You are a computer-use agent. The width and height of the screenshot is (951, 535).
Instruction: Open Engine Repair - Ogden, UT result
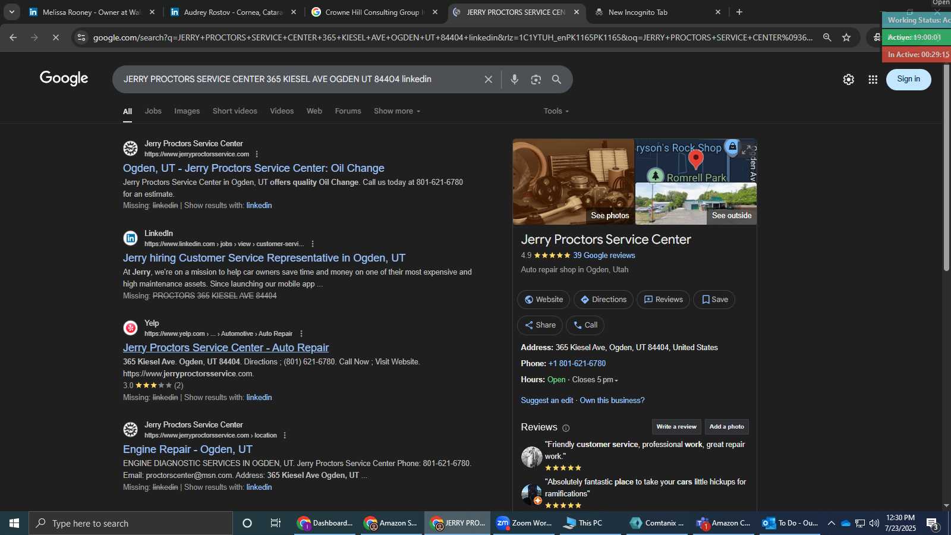pos(188,449)
